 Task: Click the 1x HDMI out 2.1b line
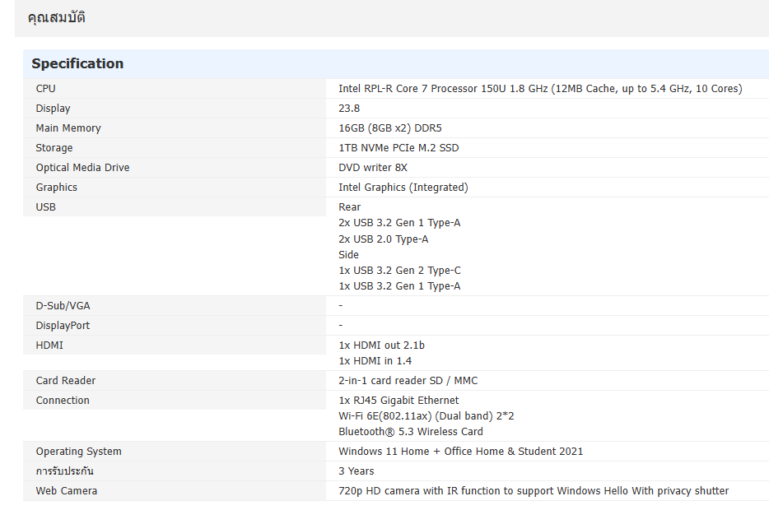pyautogui.click(x=381, y=345)
